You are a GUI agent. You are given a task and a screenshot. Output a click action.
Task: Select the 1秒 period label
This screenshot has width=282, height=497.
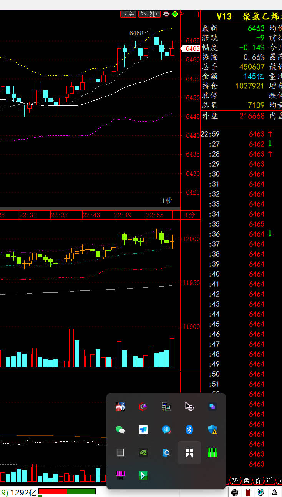point(167,201)
